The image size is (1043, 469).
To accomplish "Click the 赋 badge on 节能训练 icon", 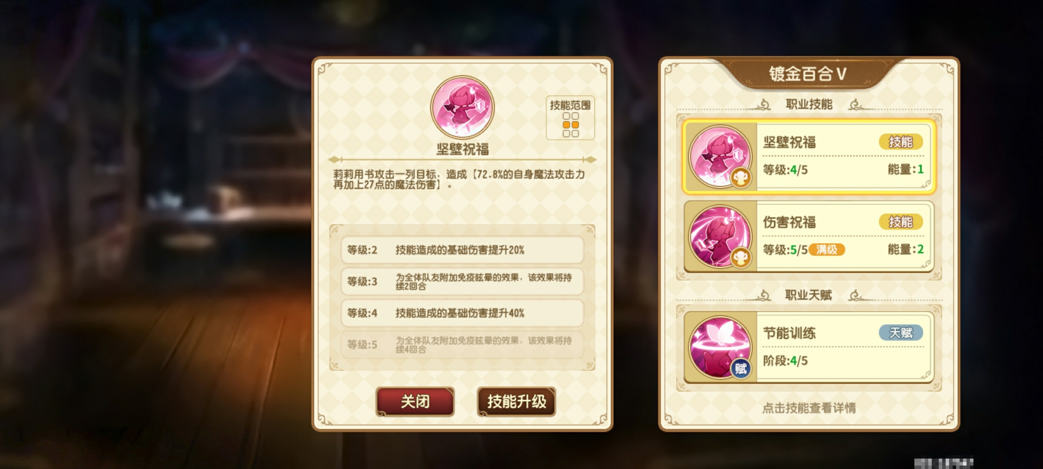I will (x=741, y=369).
